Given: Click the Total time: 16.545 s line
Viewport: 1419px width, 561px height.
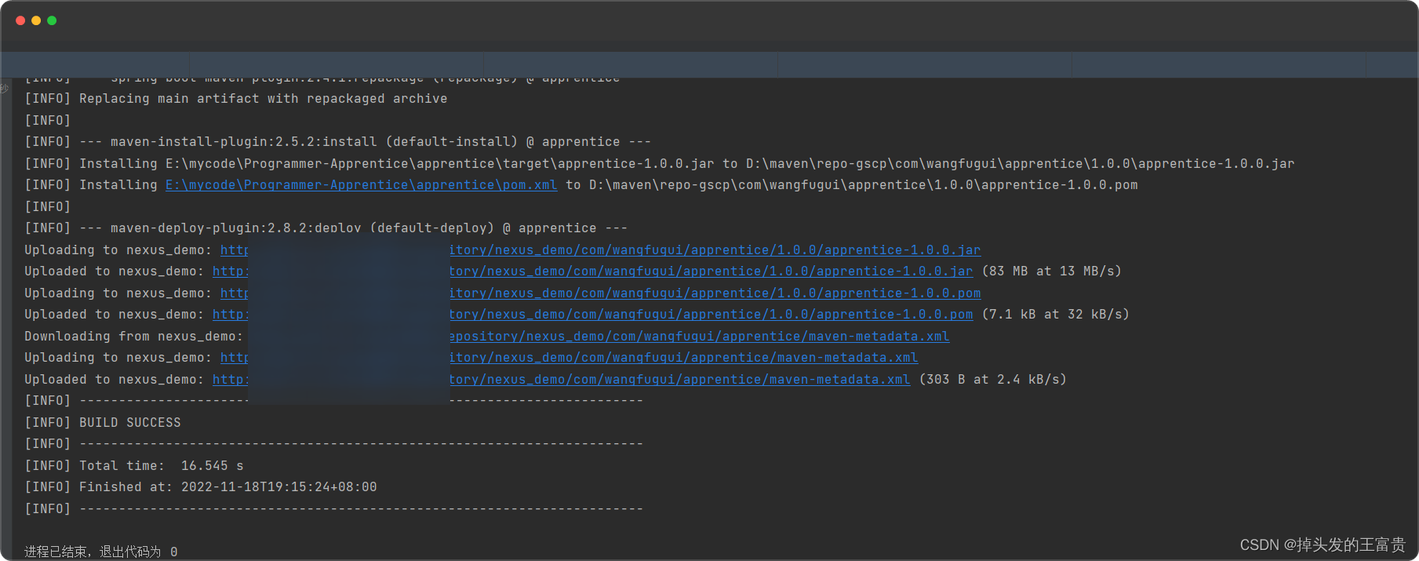Looking at the screenshot, I should tap(134, 466).
